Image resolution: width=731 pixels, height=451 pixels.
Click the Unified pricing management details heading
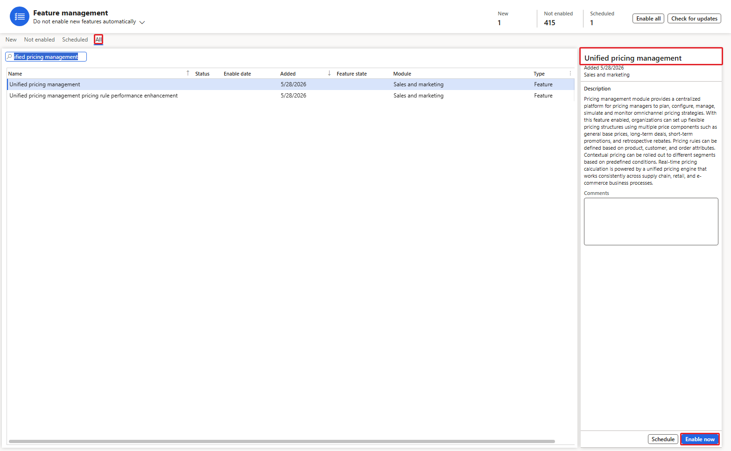tap(633, 58)
